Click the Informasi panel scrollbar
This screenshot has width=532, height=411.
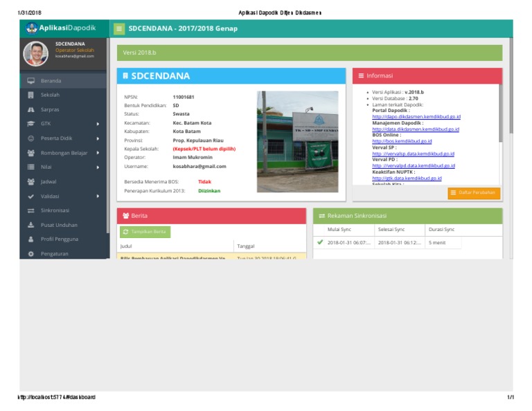(500, 113)
